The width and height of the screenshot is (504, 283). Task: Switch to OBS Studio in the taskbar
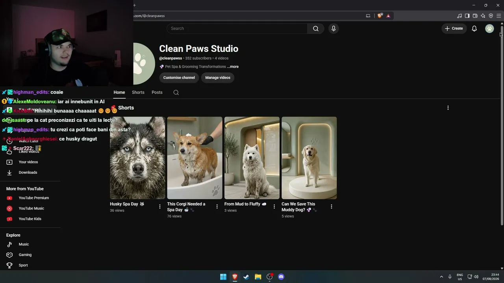click(270, 277)
